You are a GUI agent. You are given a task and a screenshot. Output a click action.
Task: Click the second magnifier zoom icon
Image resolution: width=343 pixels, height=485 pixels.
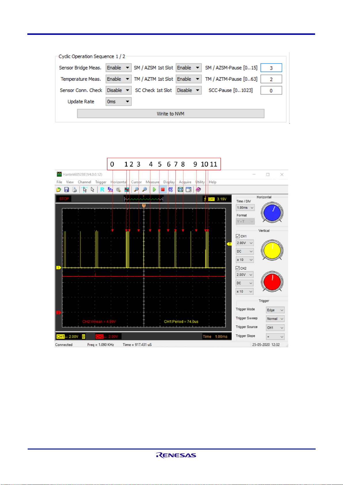(x=145, y=190)
